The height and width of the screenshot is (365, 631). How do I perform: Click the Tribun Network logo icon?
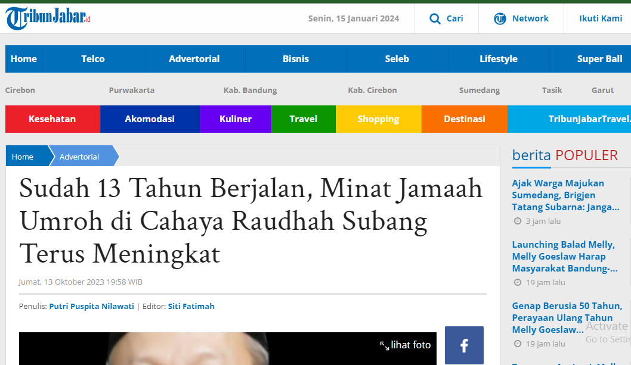coord(500,18)
